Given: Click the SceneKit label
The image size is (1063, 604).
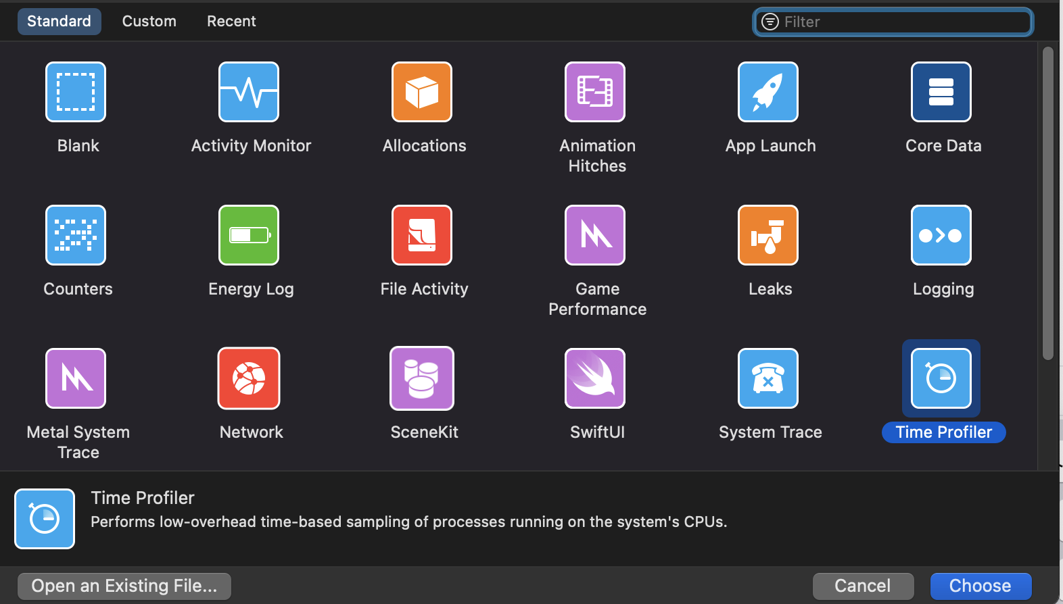Looking at the screenshot, I should click(x=424, y=432).
